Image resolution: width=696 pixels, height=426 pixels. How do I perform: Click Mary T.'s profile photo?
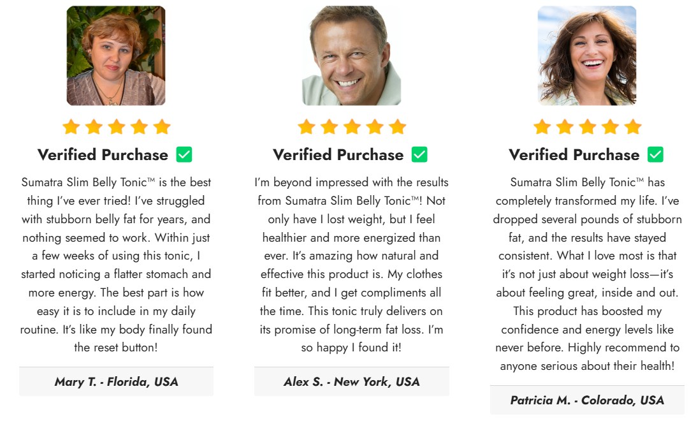[116, 55]
